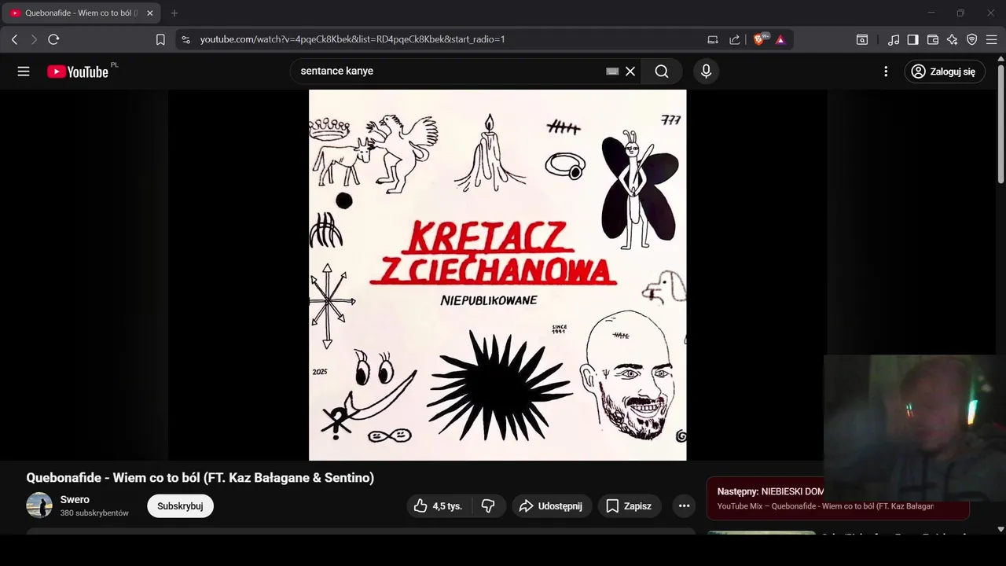Open the Brave Wallet icon
The width and height of the screenshot is (1006, 566).
[933, 39]
